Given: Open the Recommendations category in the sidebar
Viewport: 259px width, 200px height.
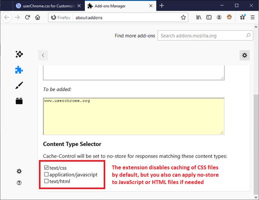Looking at the screenshot, I should (19, 54).
